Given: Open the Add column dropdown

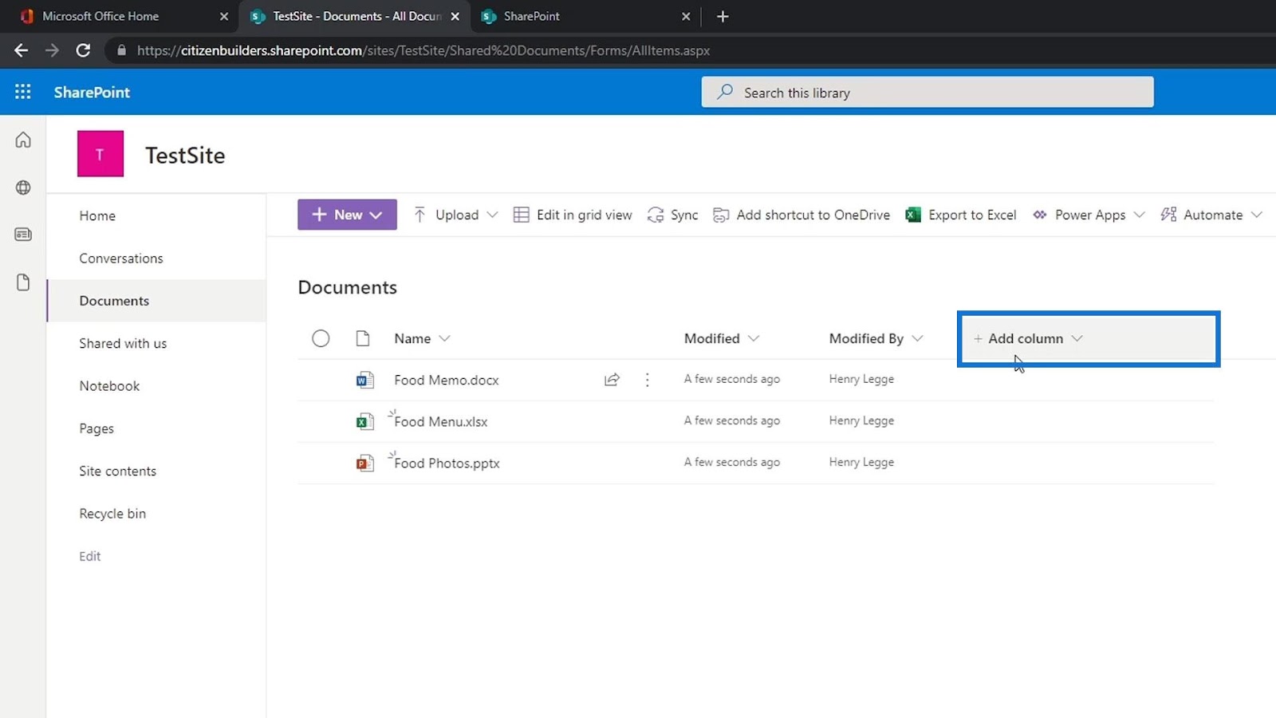Looking at the screenshot, I should [1027, 338].
